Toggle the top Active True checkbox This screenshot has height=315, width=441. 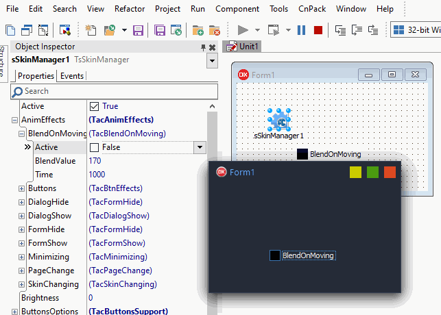coord(94,106)
